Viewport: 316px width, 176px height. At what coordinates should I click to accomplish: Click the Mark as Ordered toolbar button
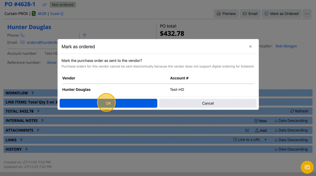(282, 14)
